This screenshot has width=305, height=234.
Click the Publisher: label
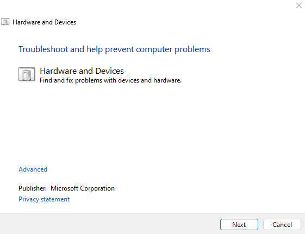point(33,188)
